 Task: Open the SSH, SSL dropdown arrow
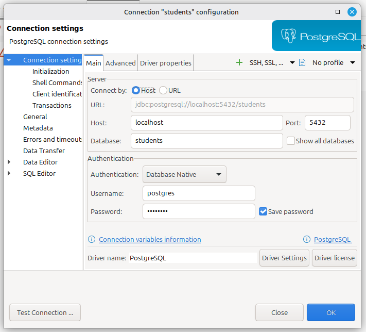coord(292,63)
